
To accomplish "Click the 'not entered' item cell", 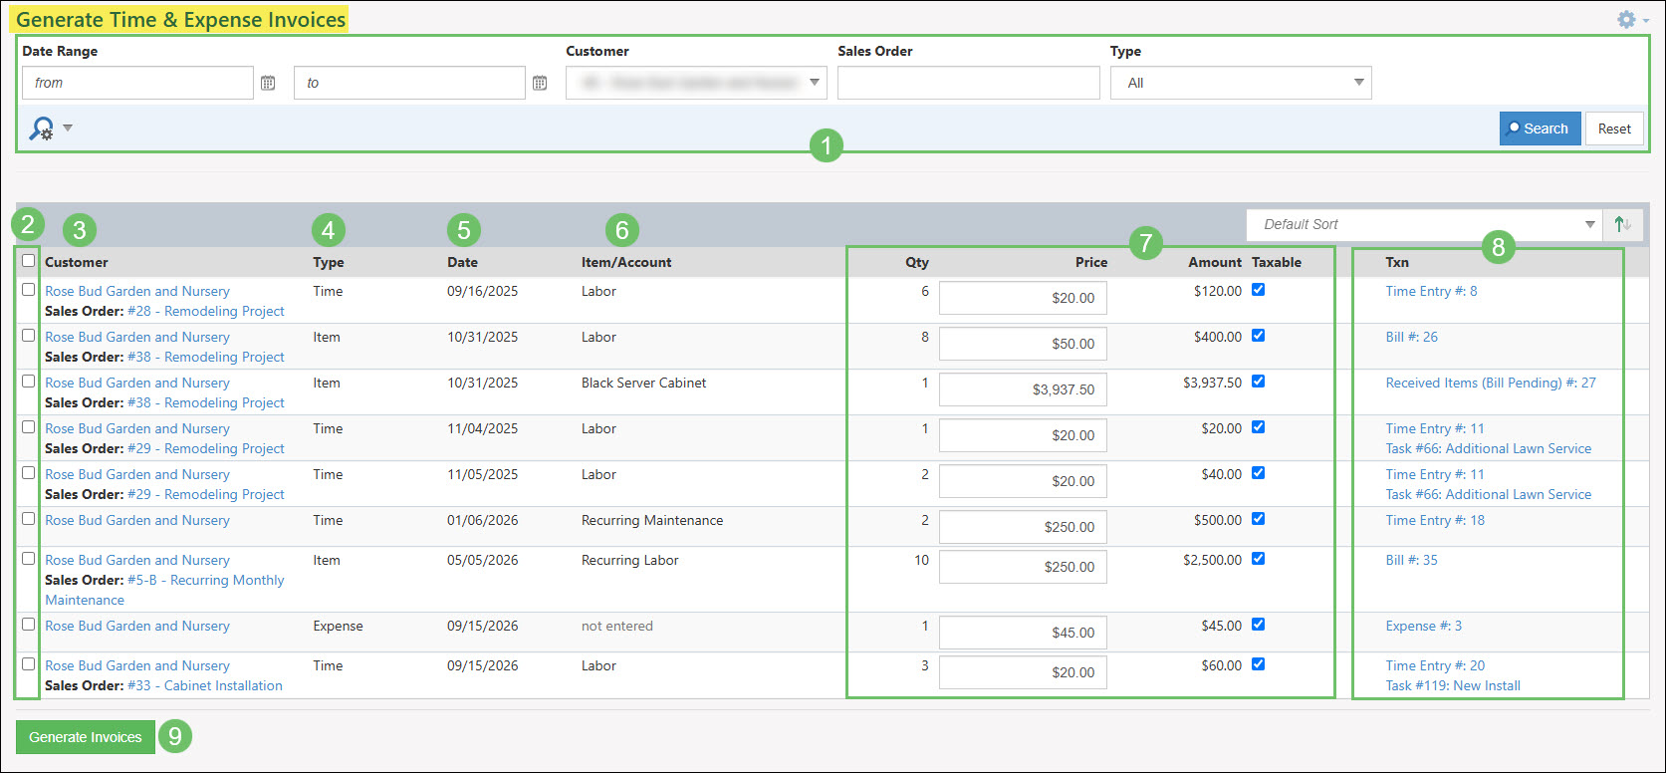I will [x=617, y=626].
